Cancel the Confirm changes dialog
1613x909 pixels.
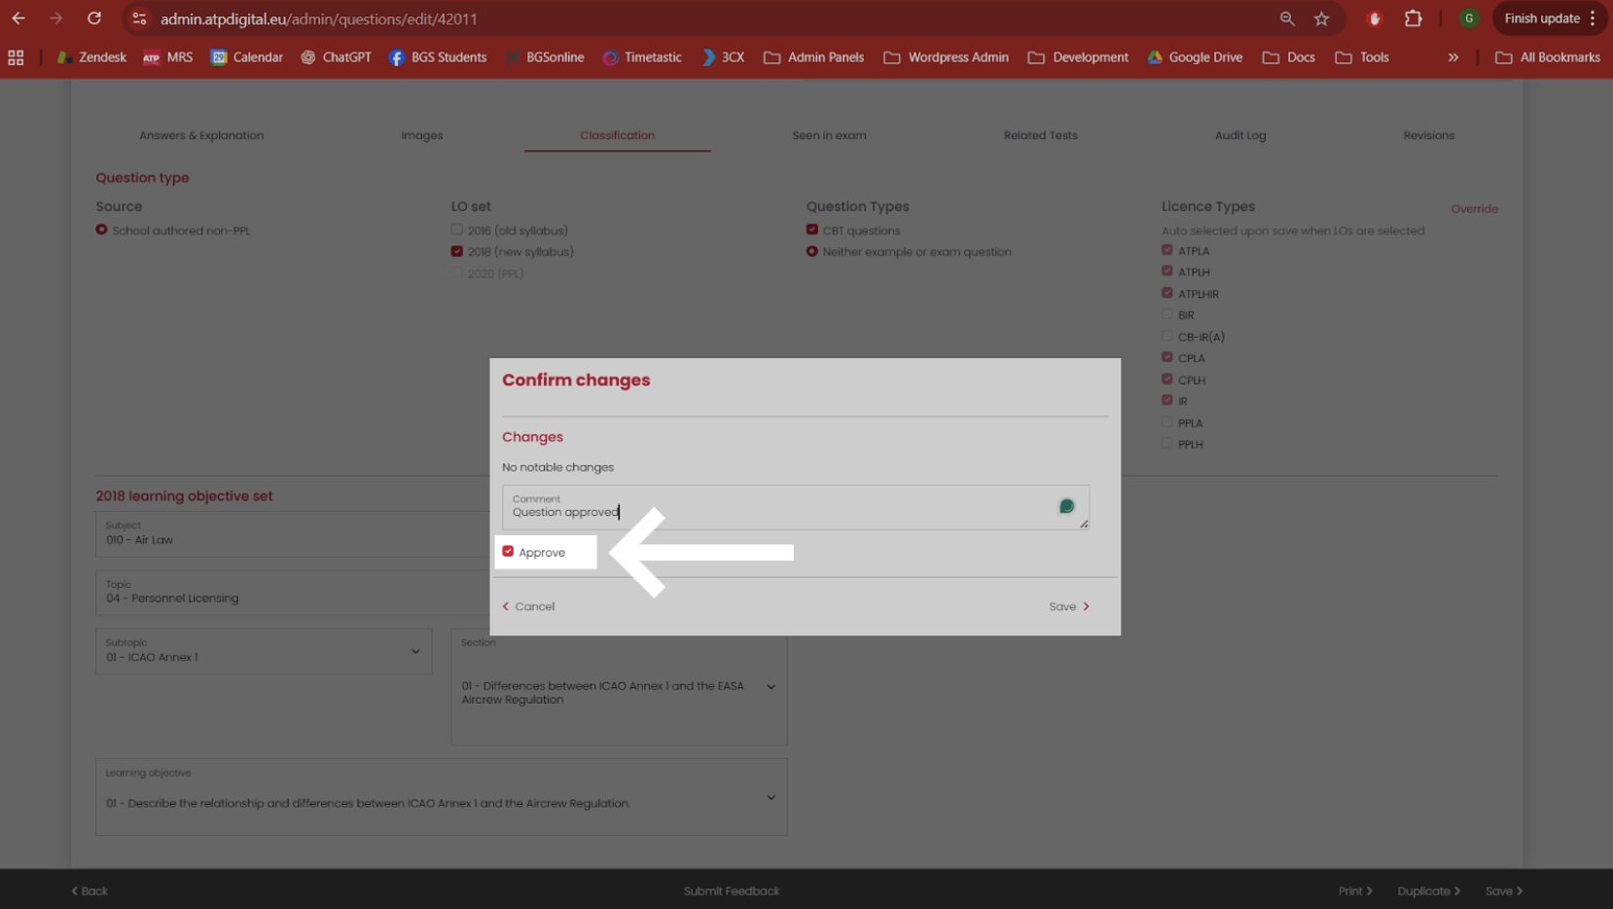click(528, 606)
